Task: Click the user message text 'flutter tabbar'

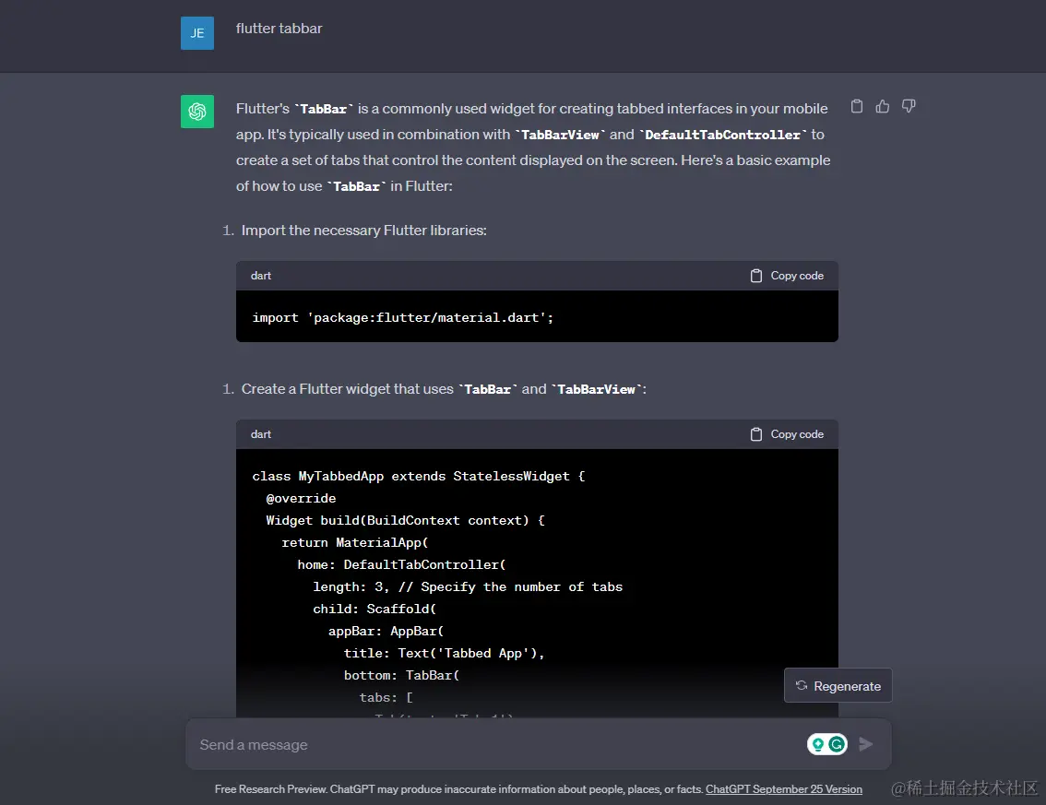Action: click(x=279, y=29)
